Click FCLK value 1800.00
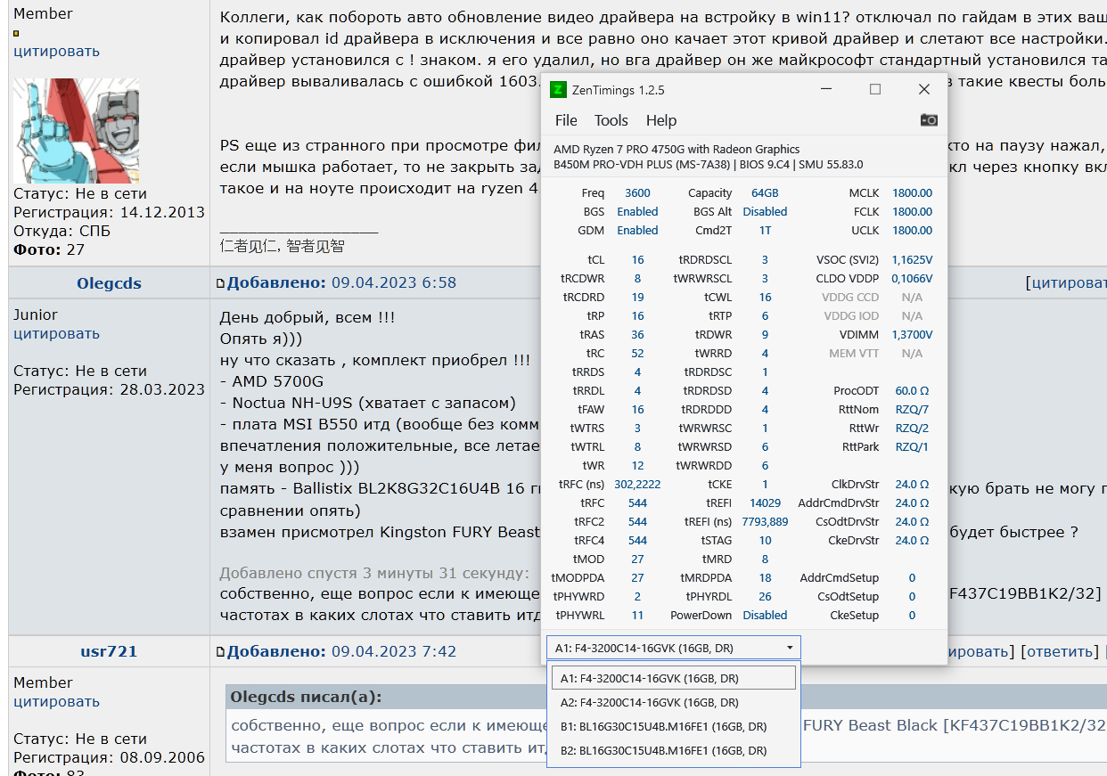Screen dimensions: 1107x776 pos(912,212)
